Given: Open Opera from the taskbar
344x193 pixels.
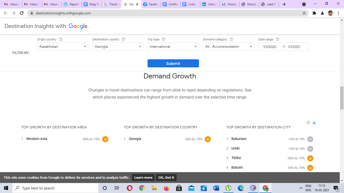Looking at the screenshot, I should pos(130,188).
